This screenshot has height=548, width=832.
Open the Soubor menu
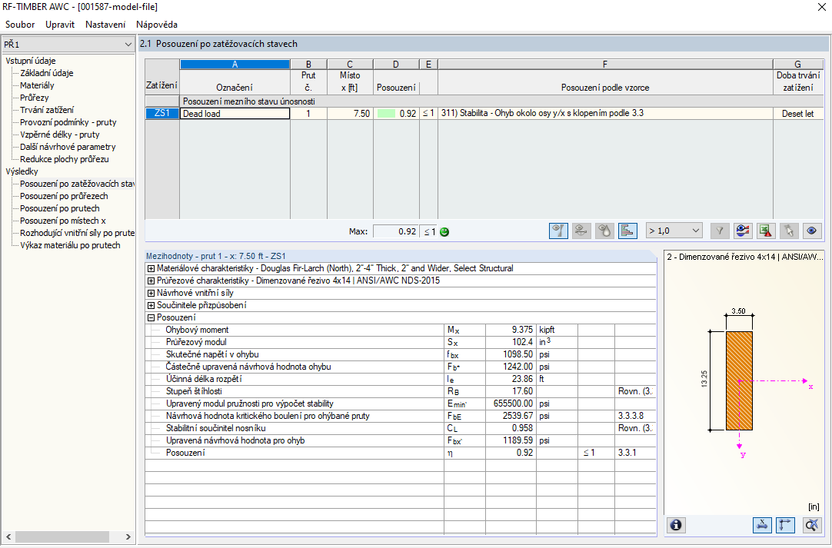20,25
